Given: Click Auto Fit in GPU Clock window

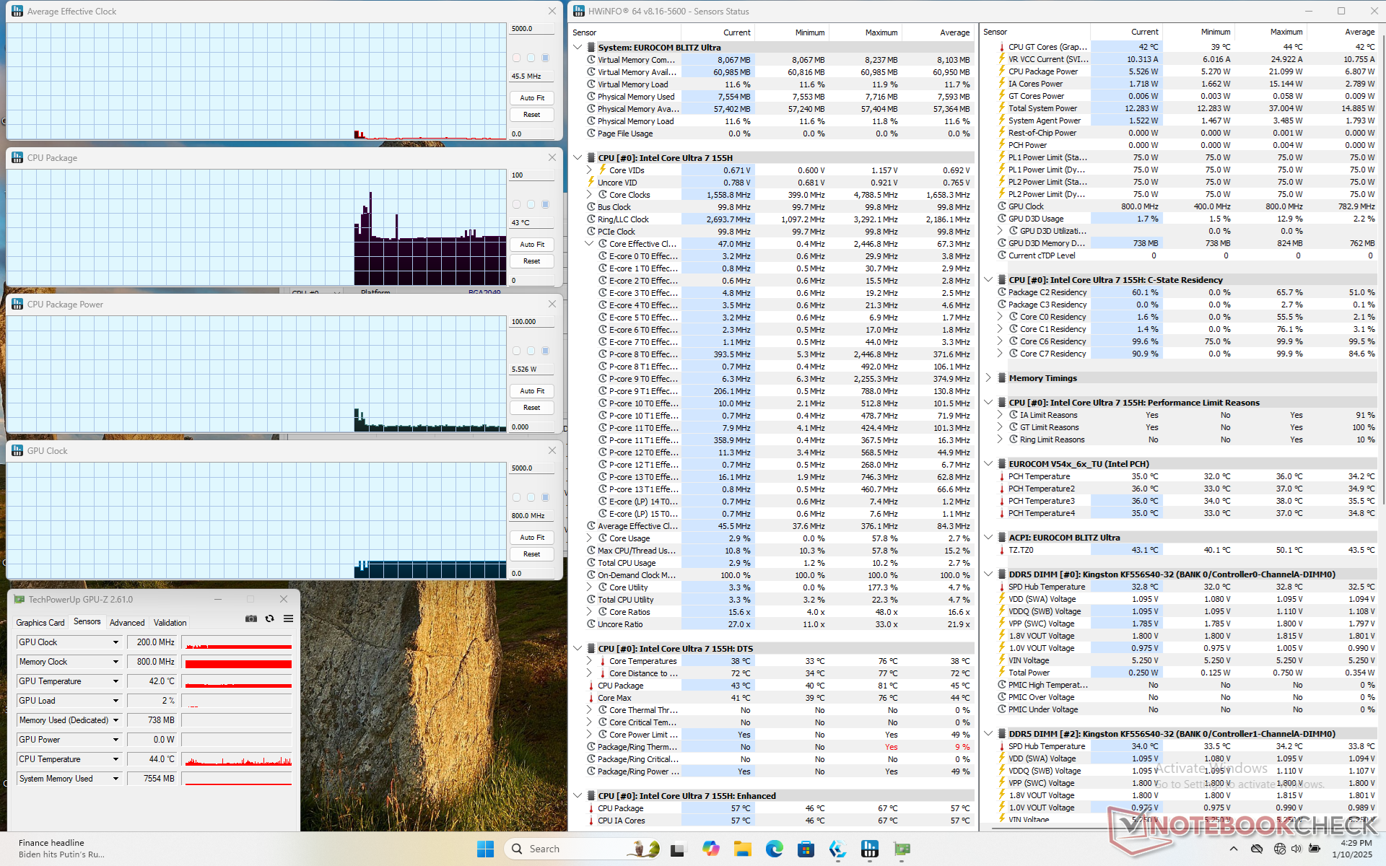Looking at the screenshot, I should click(532, 538).
